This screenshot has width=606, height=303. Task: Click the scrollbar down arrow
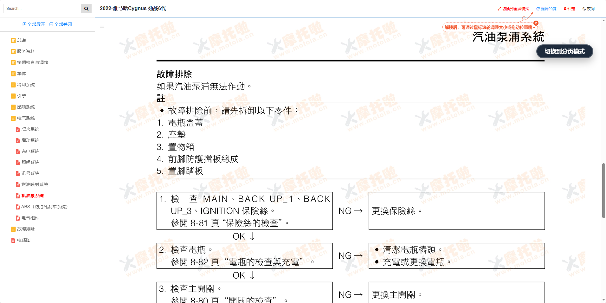(x=603, y=300)
